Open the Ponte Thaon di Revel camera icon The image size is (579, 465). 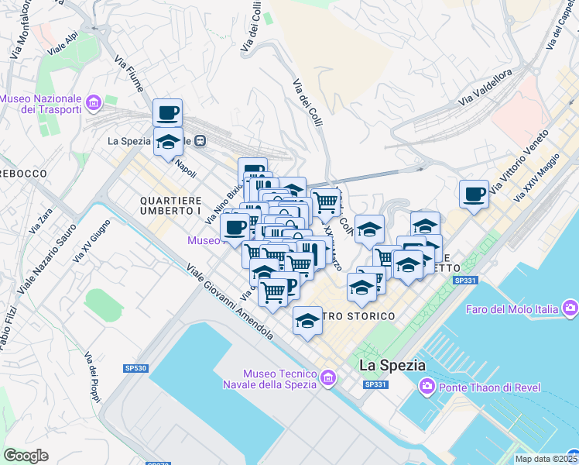427,387
